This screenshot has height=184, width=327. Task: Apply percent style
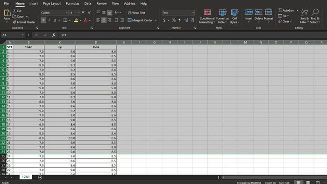173,20
